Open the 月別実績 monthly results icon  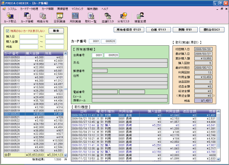coord(75,18)
